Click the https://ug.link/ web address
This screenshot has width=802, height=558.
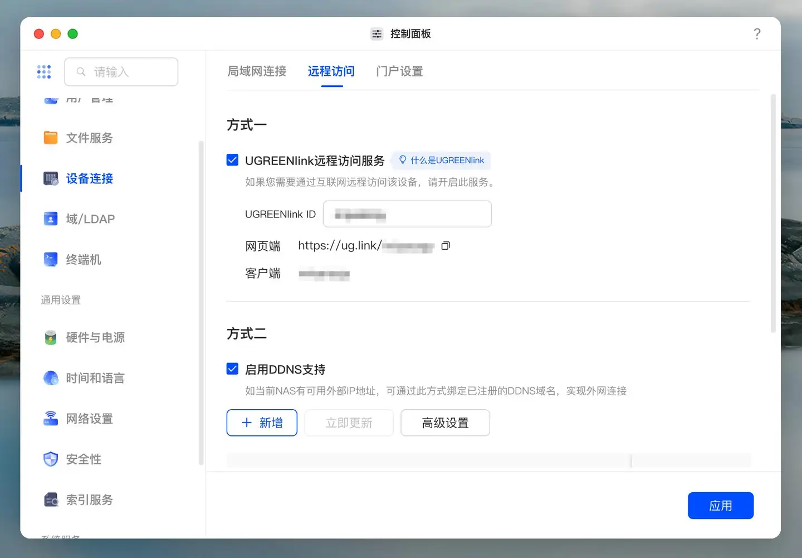[366, 246]
